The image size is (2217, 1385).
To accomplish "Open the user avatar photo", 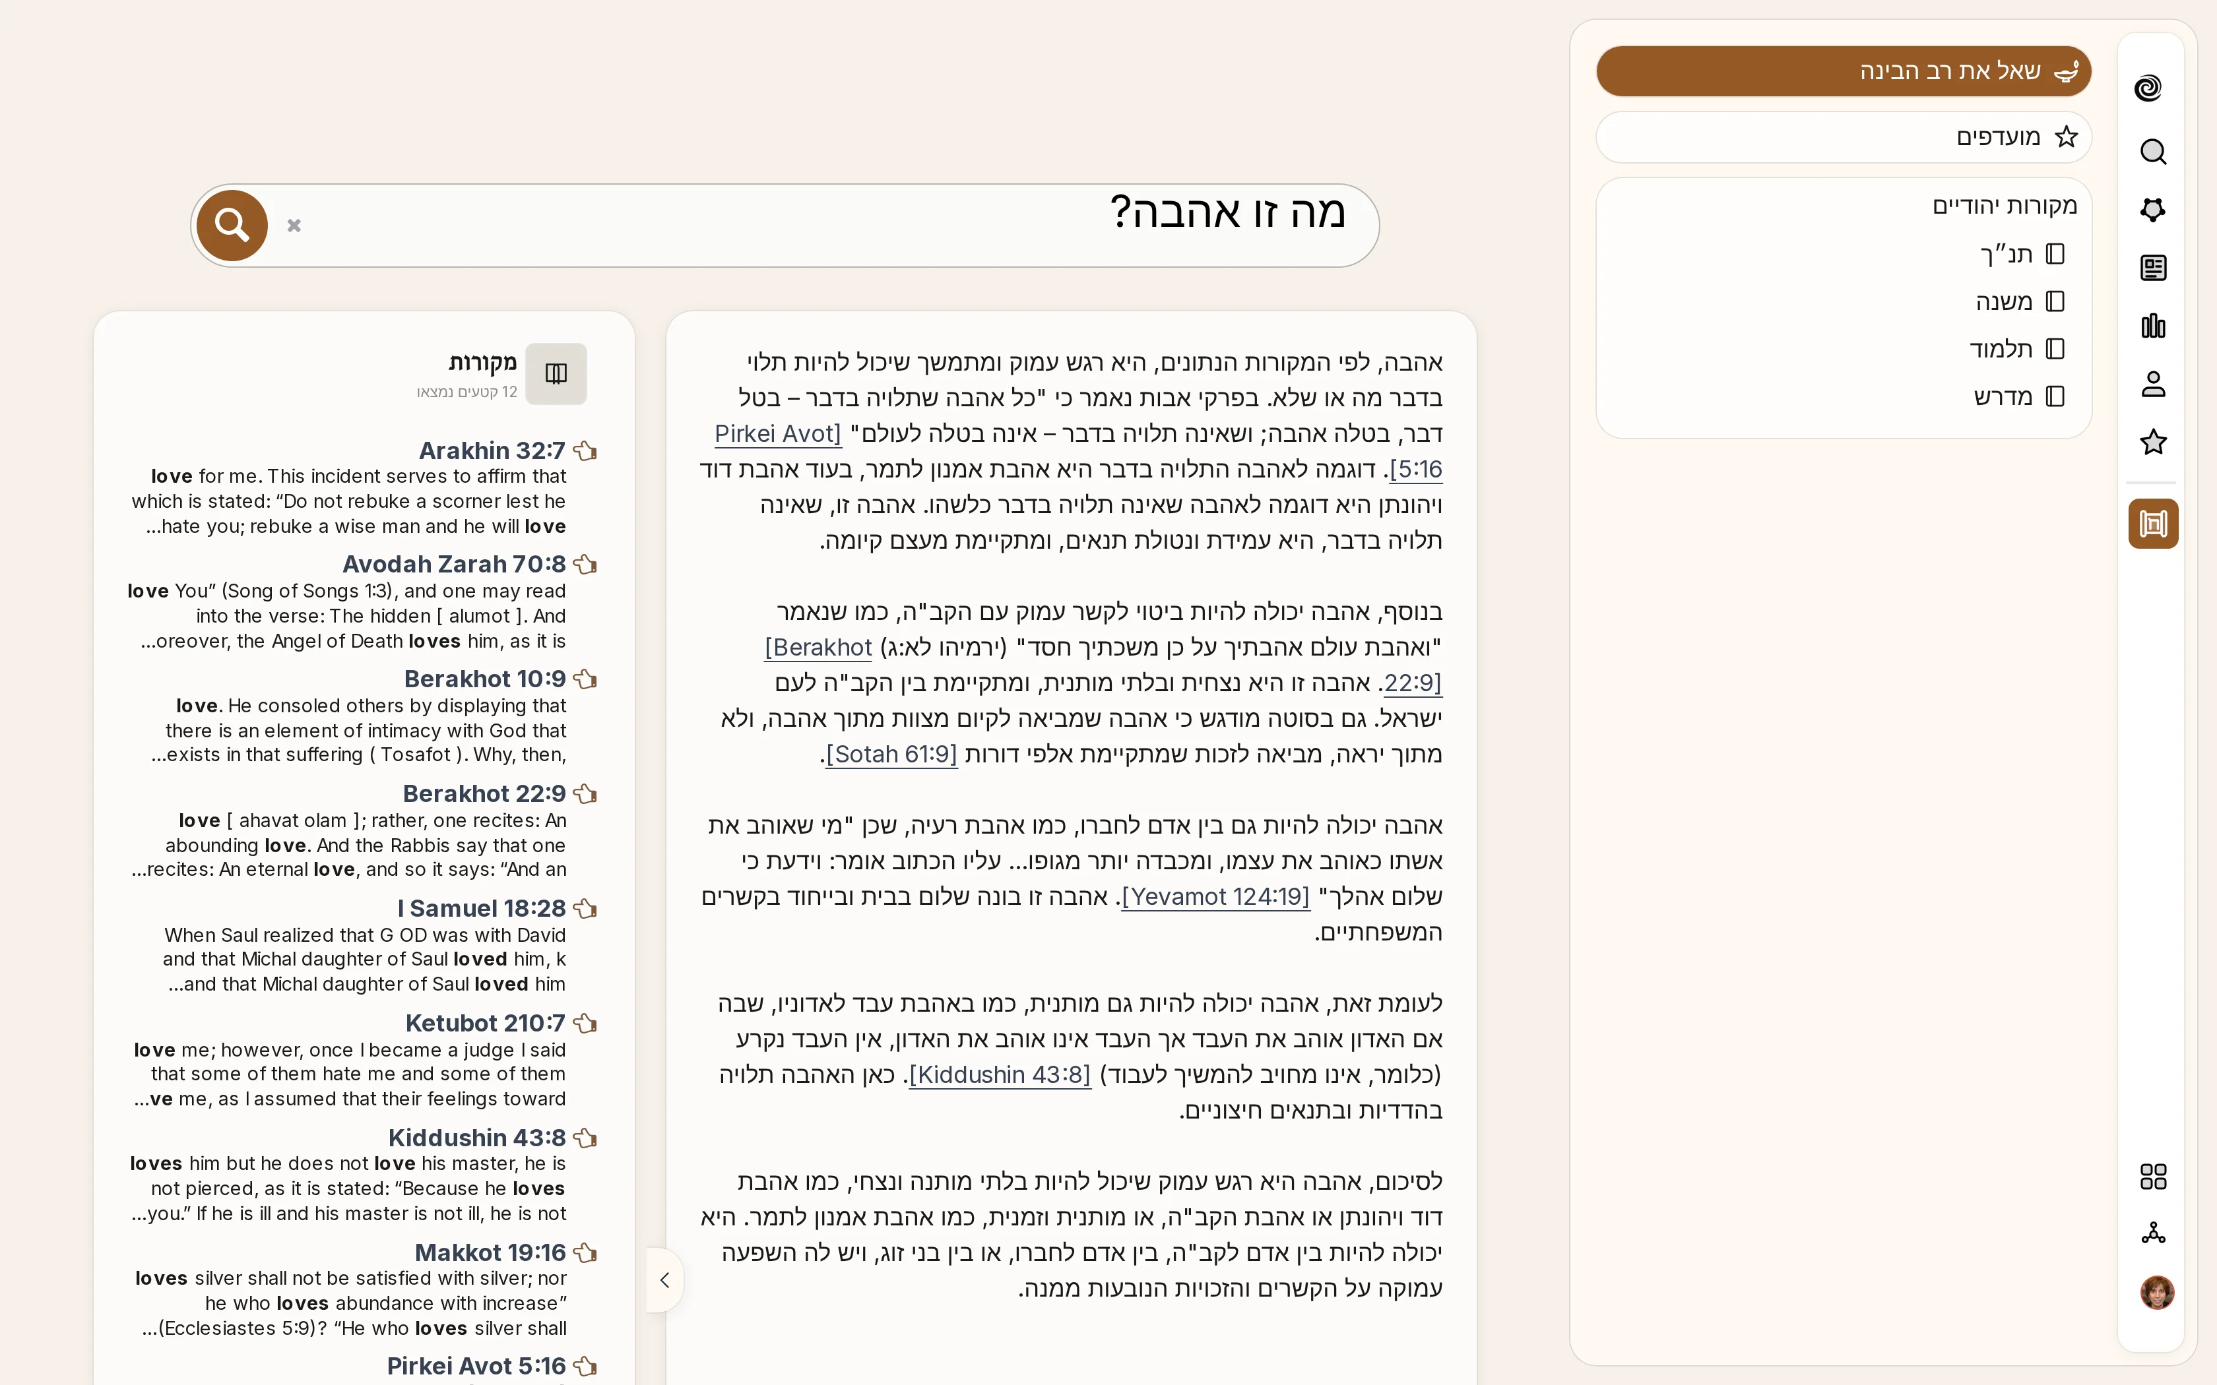I will click(2156, 1293).
